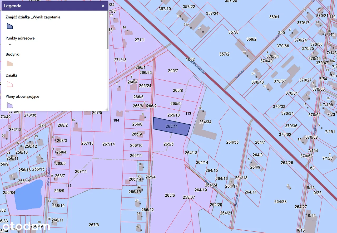Select parcel 357/2 on the map

(224, 54)
